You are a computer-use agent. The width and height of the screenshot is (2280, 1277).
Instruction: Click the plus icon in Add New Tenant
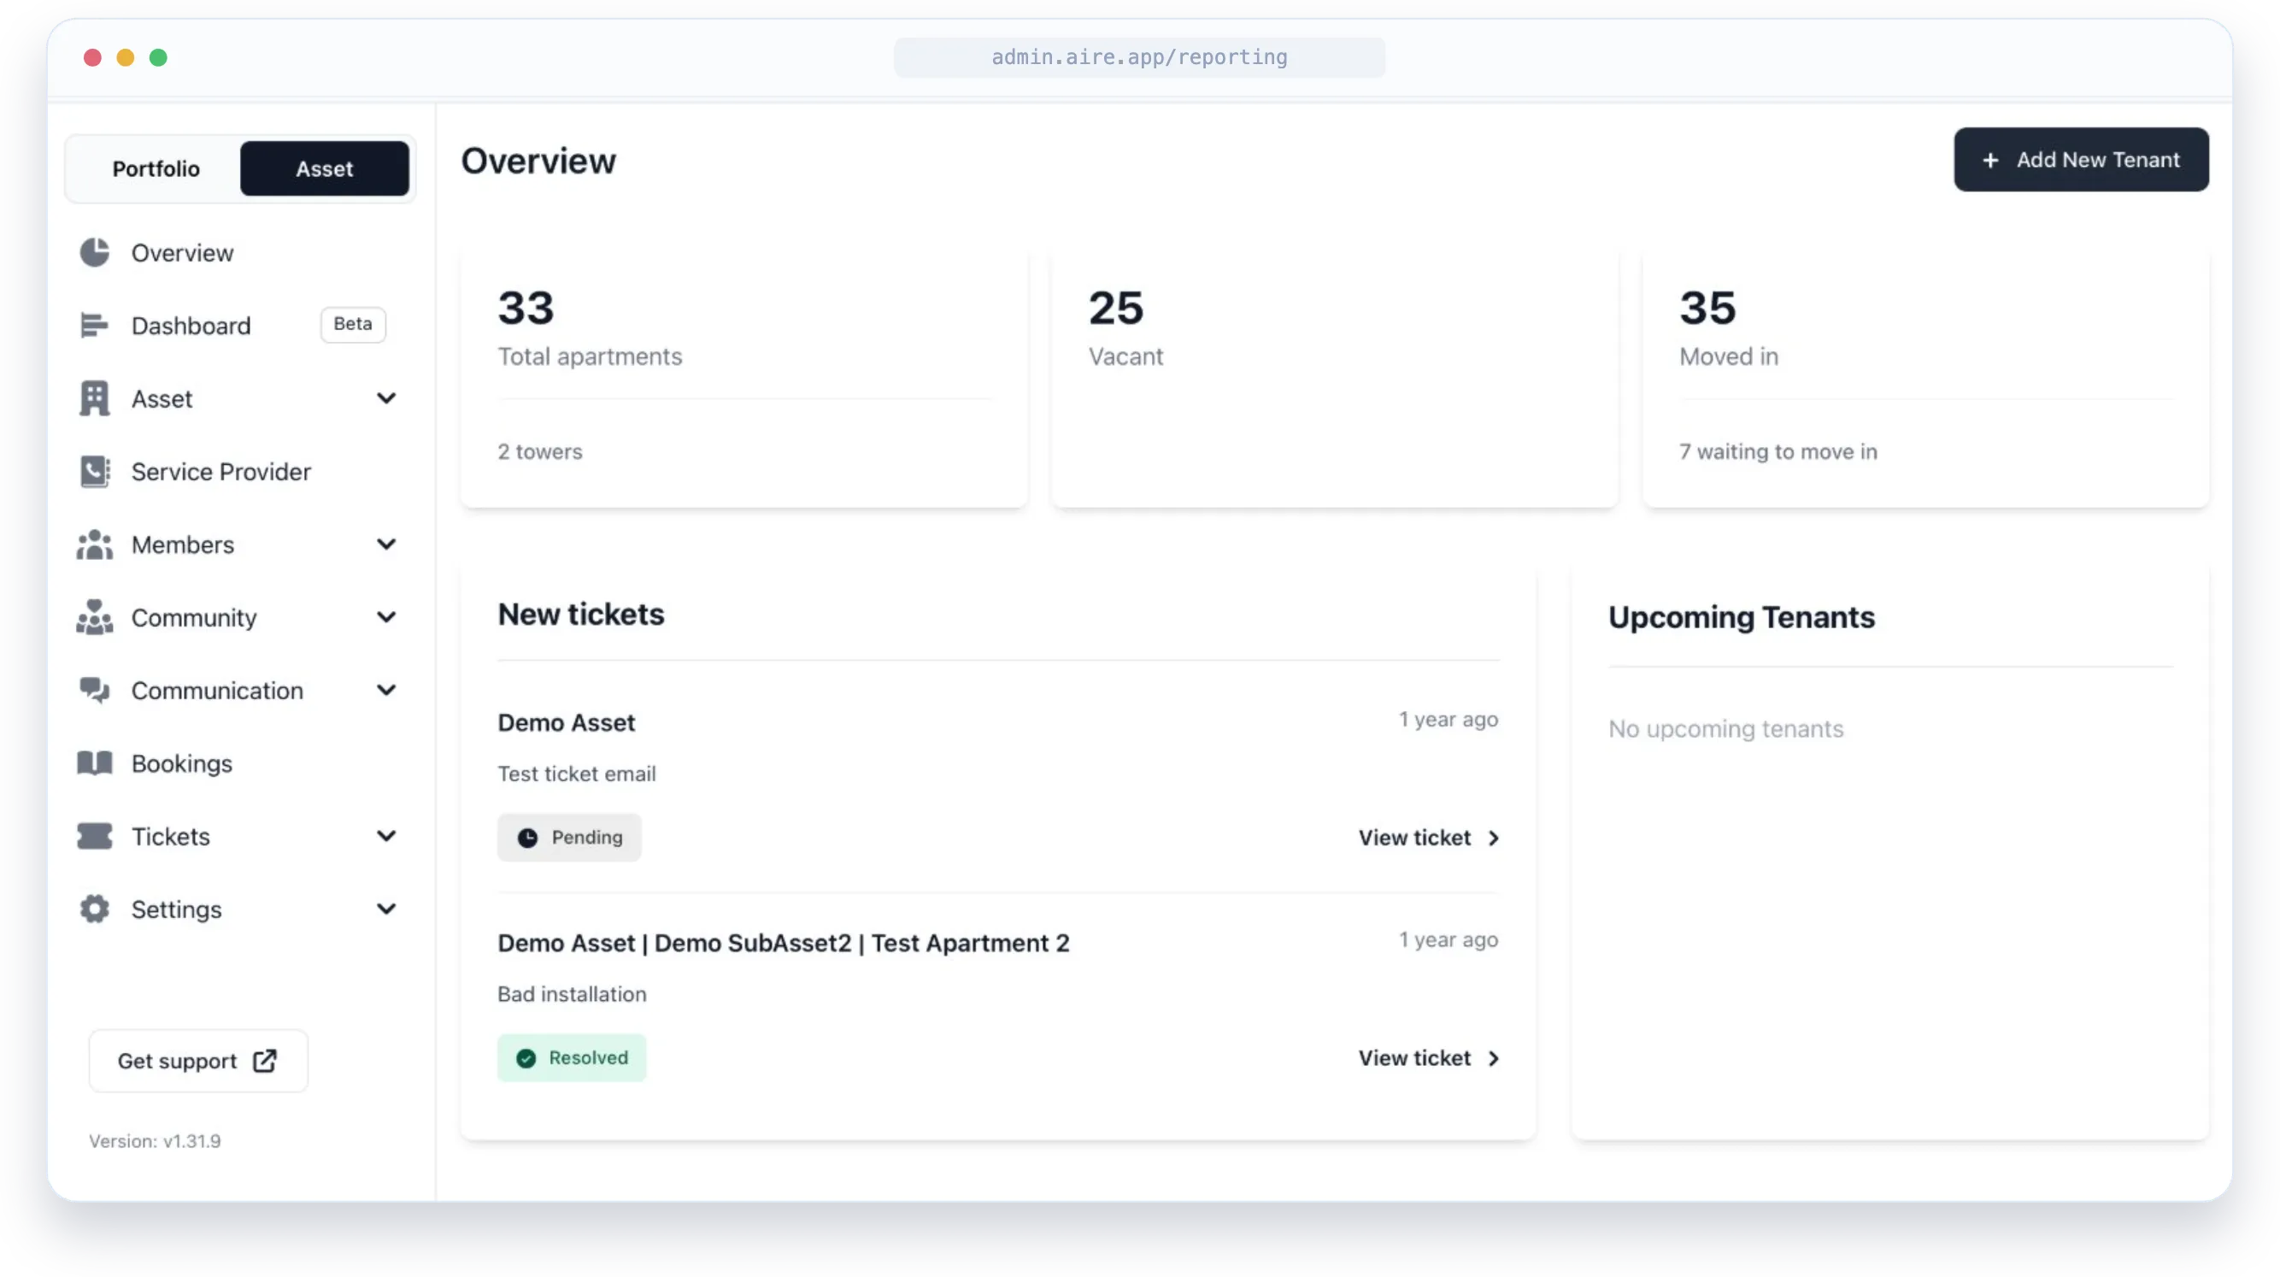pyautogui.click(x=1990, y=161)
